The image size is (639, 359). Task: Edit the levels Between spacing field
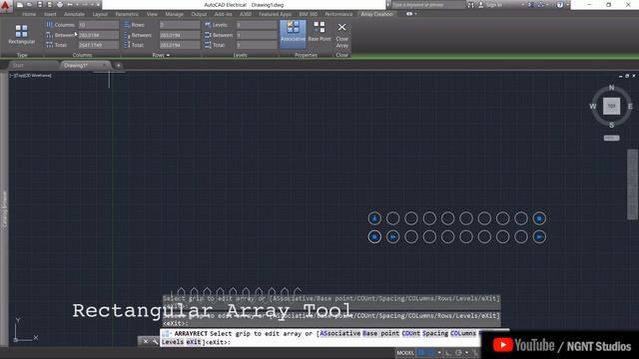[x=257, y=35]
